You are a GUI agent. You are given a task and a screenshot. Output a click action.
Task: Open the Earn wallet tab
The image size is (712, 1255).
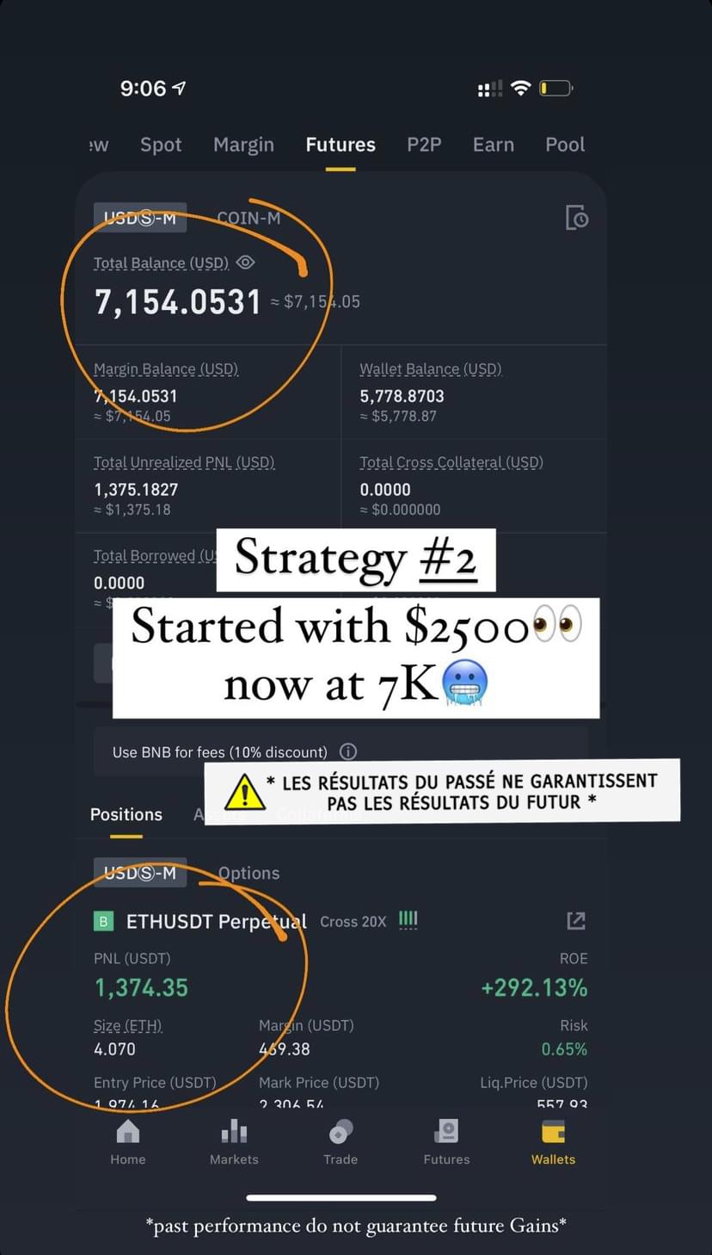pos(494,145)
